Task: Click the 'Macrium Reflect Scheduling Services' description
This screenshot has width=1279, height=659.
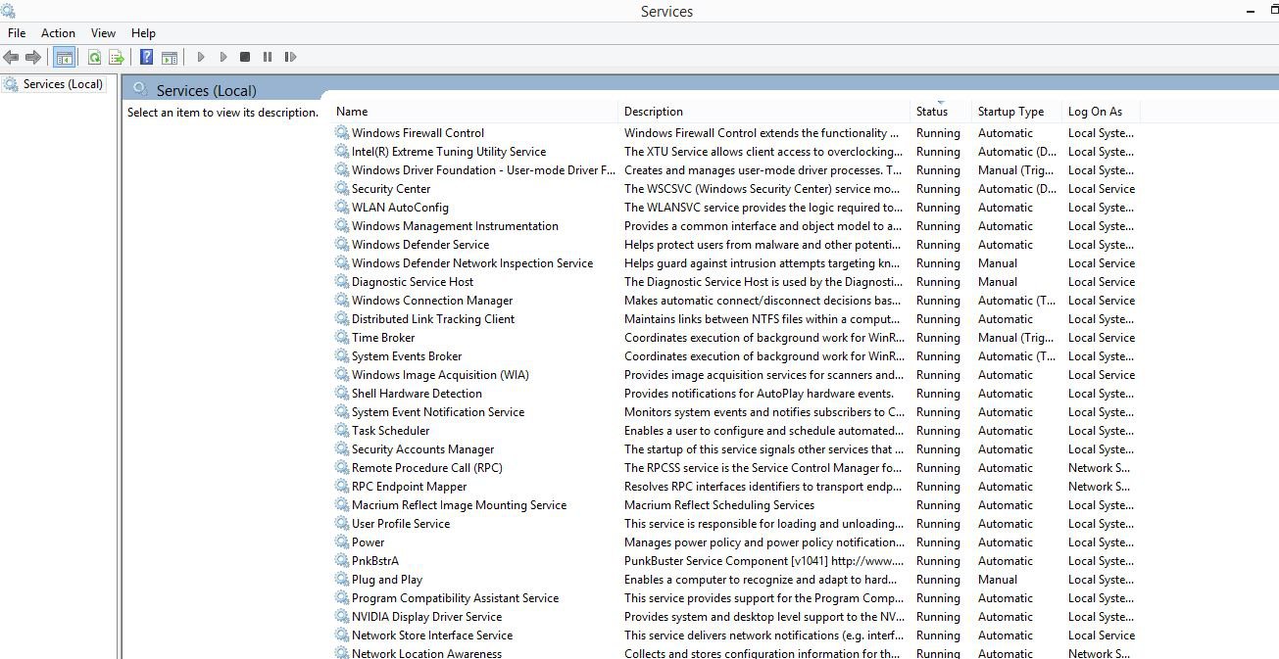Action: (719, 505)
